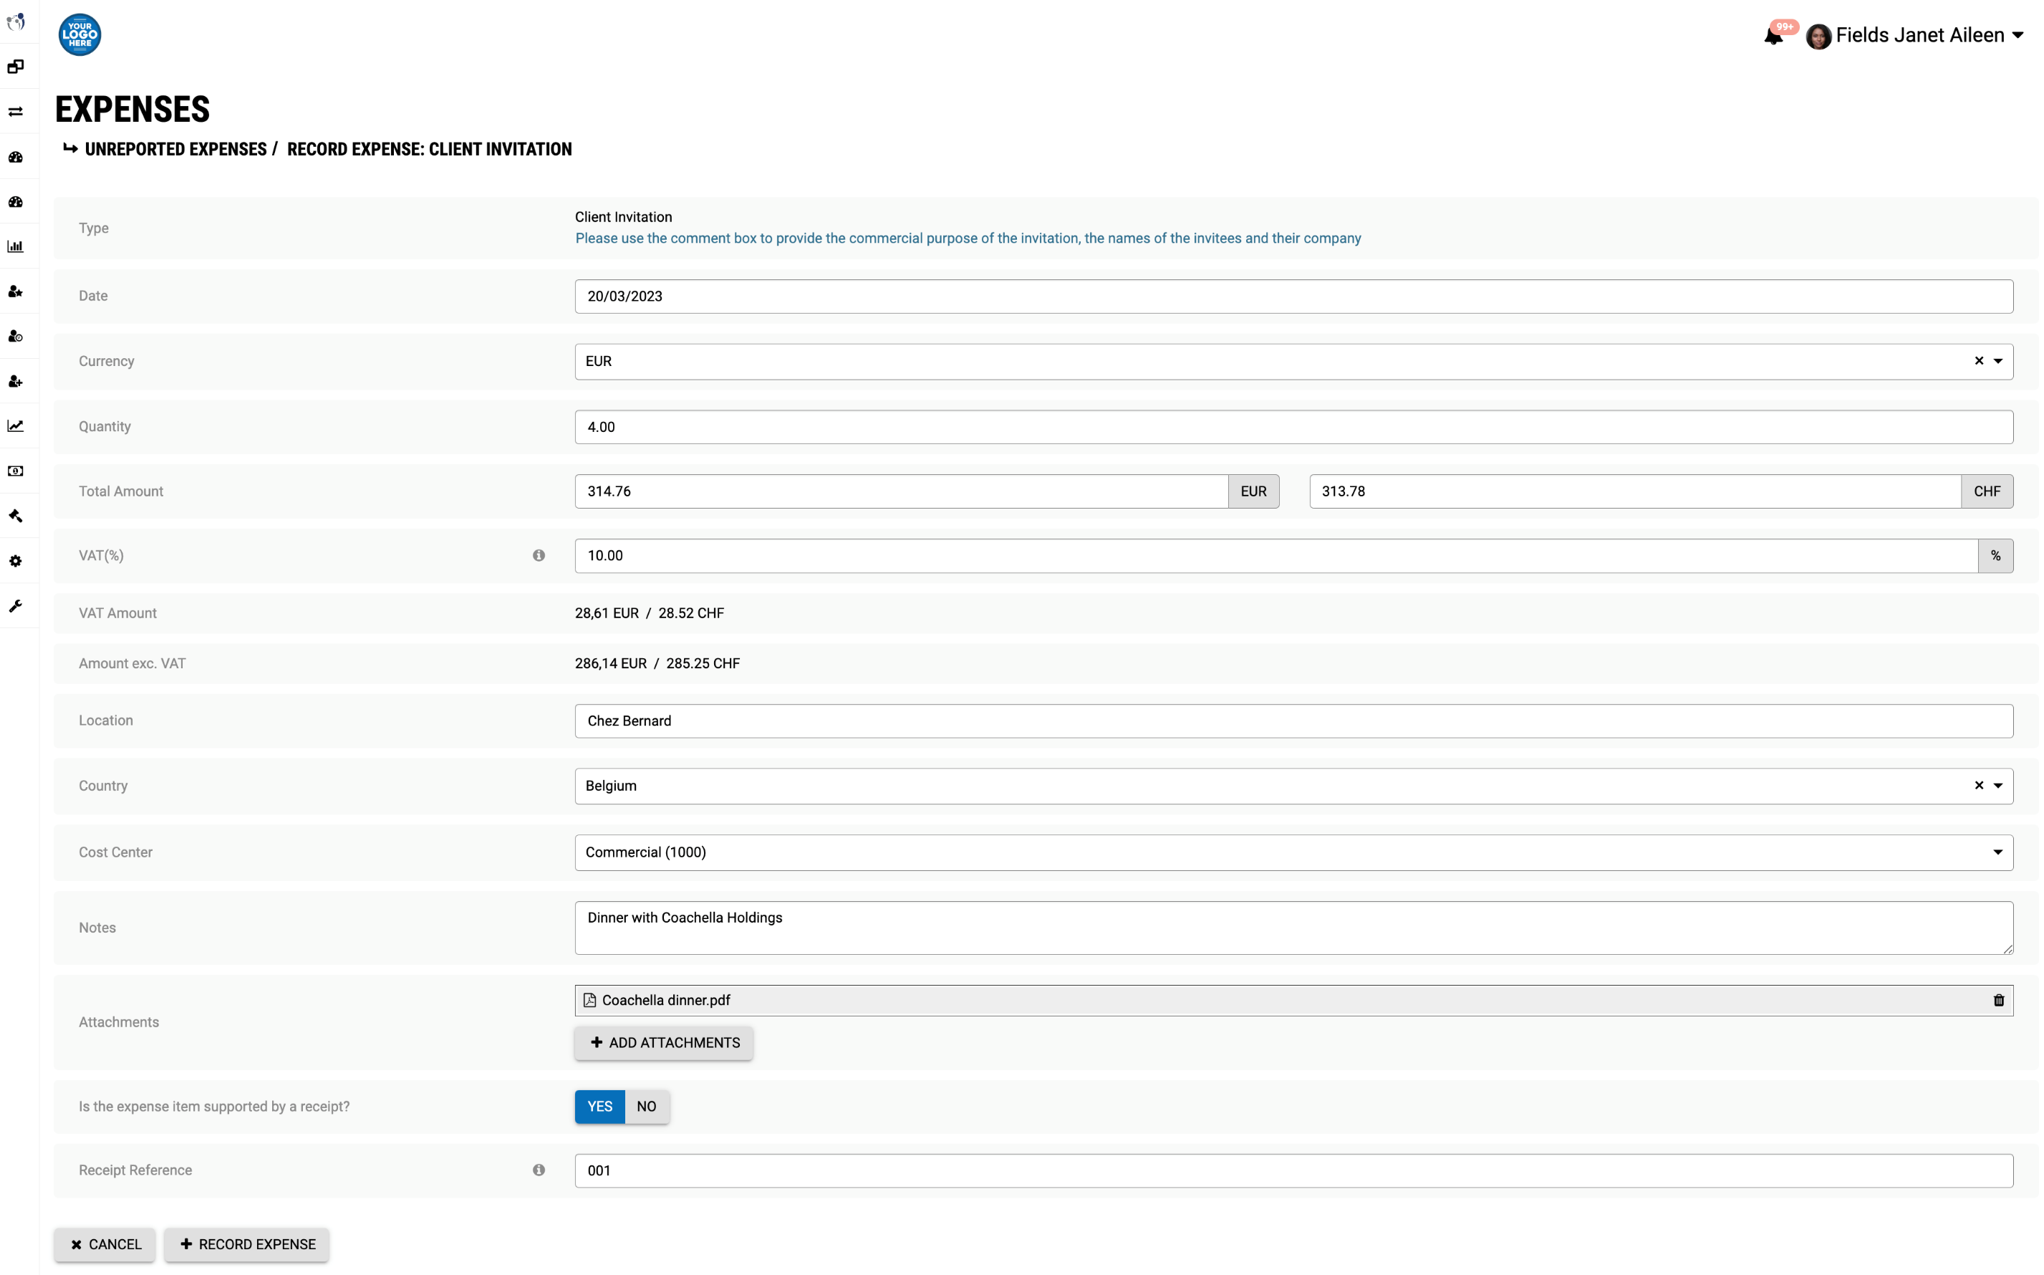
Task: Open the settings gear icon in sidebar
Action: (x=16, y=561)
